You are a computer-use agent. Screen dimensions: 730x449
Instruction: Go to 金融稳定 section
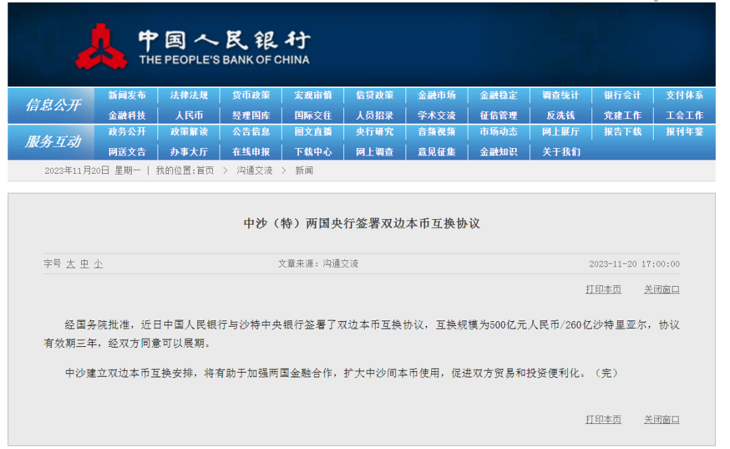tap(499, 95)
